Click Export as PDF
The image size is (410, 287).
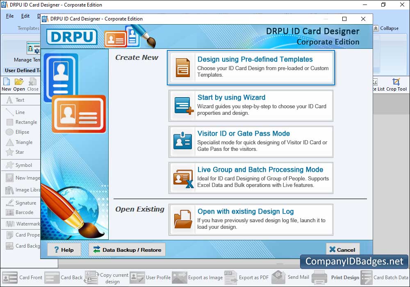(246, 277)
